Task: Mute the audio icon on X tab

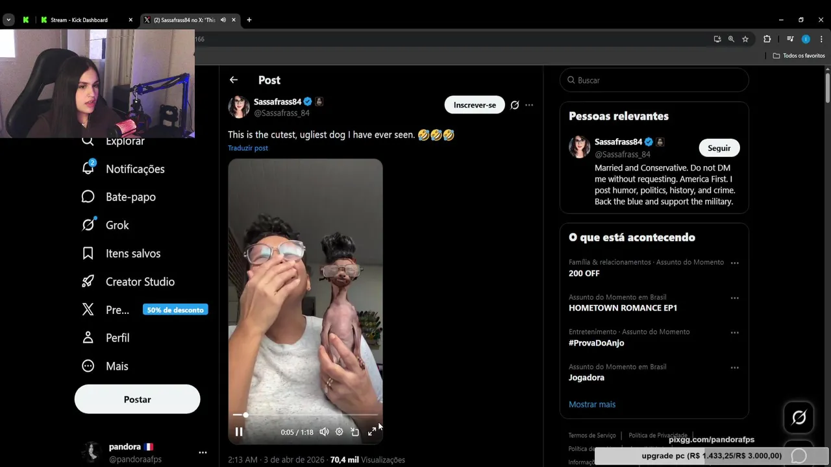Action: click(x=223, y=20)
